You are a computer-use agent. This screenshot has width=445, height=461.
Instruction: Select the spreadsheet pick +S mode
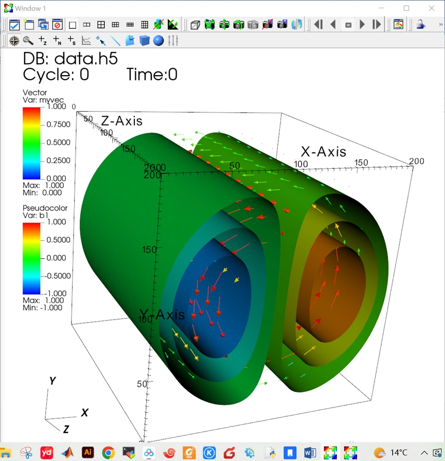(x=72, y=41)
